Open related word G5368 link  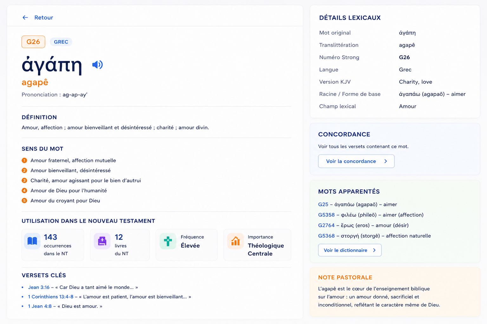click(326, 236)
